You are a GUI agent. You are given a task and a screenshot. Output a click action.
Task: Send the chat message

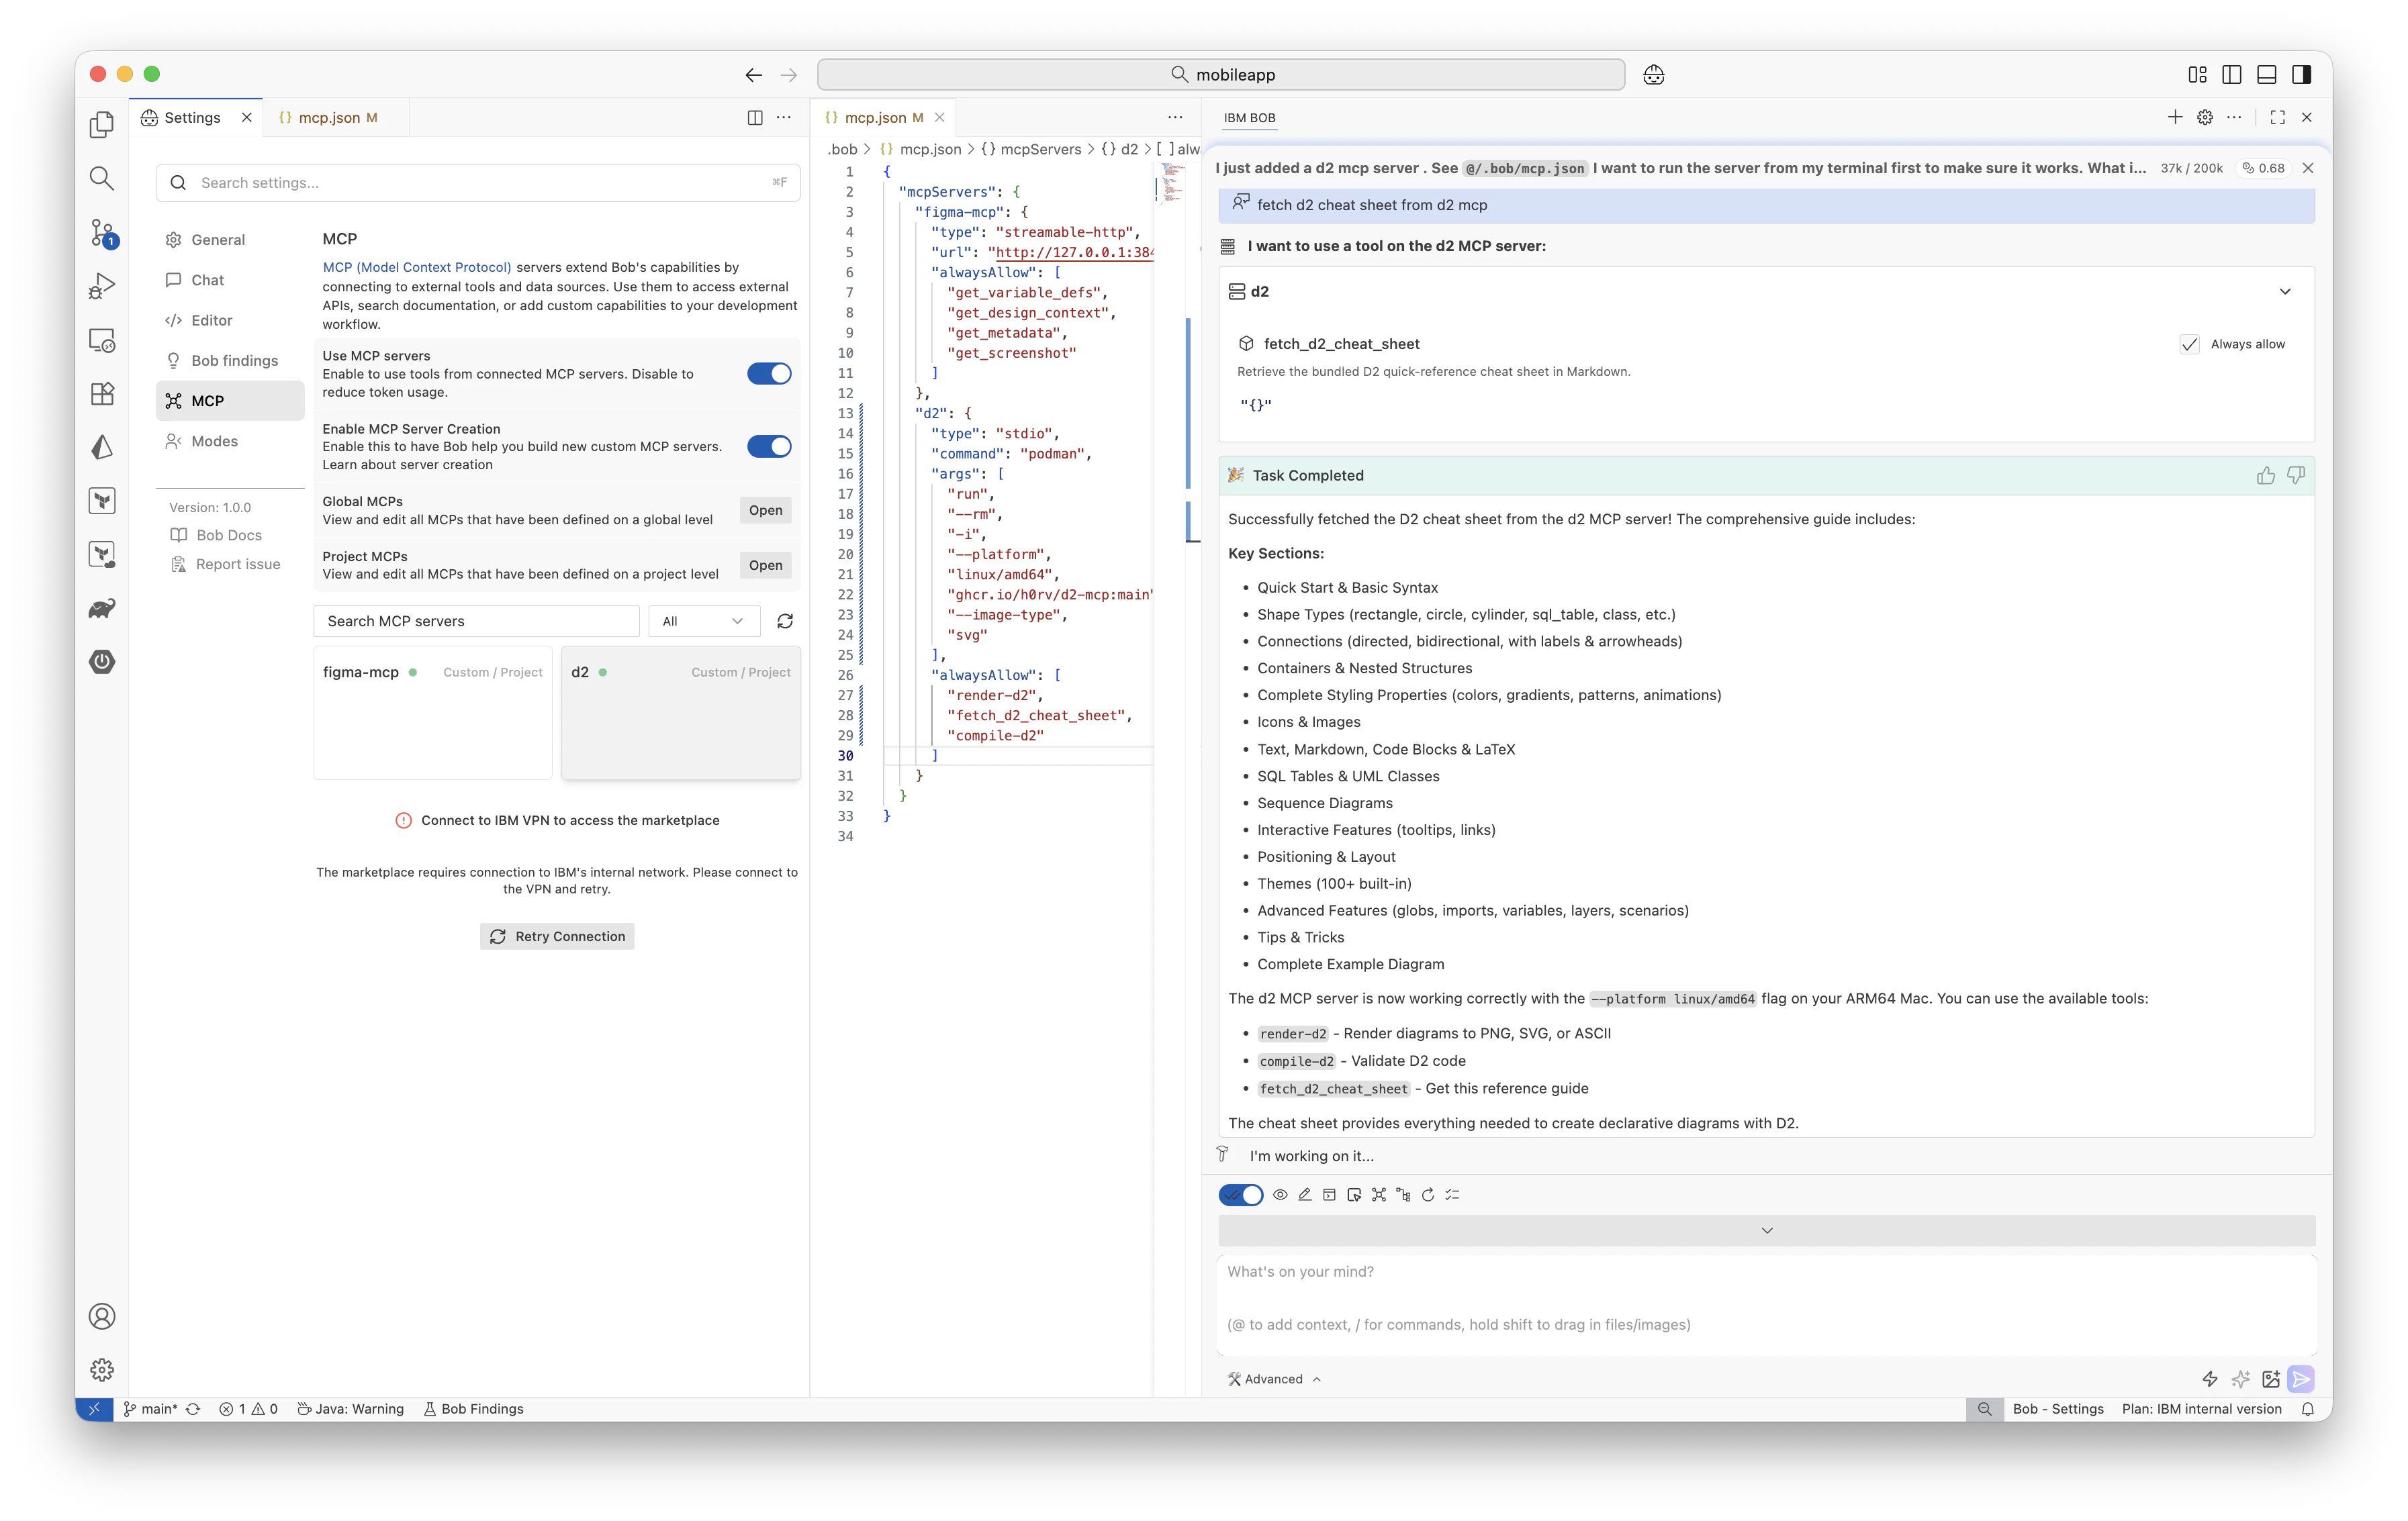(2301, 1379)
